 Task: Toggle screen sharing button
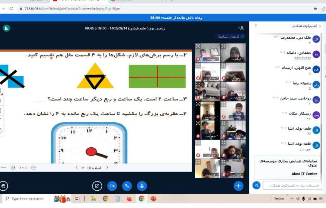97,186
